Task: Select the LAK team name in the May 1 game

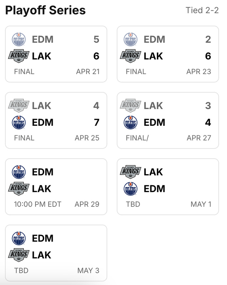Action: [x=153, y=172]
